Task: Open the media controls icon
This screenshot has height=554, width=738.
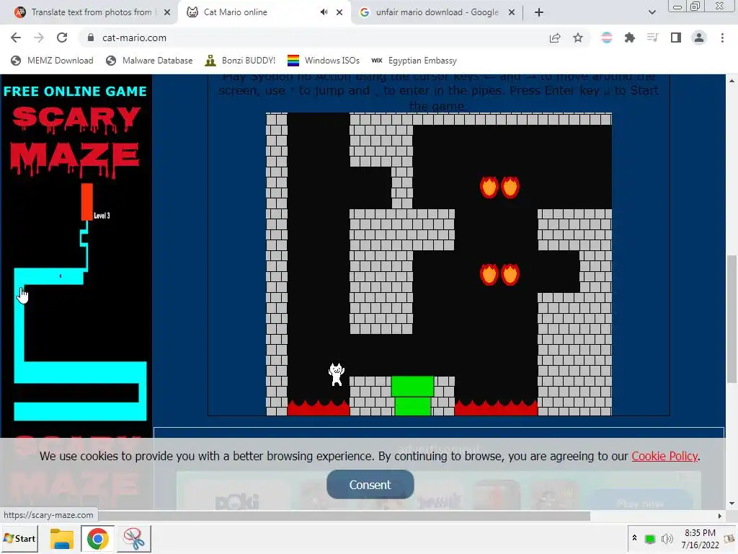Action: [x=652, y=38]
